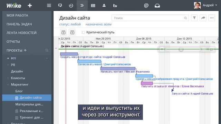Focus the Поиск search field
This screenshot has height=124, width=221.
[x=150, y=18]
